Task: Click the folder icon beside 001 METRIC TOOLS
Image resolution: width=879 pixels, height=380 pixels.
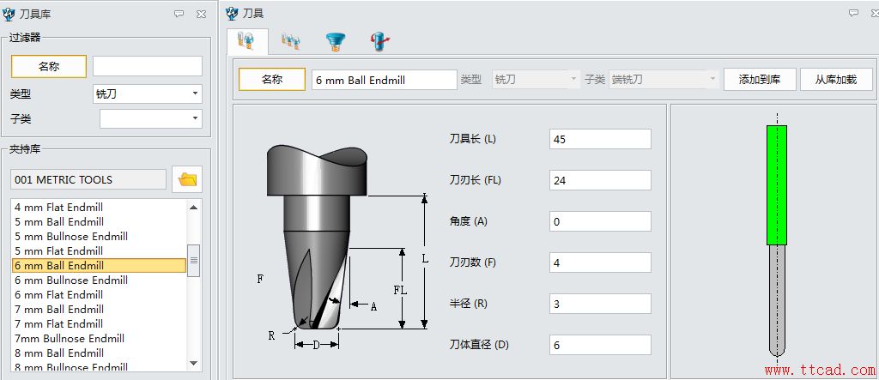Action: (x=187, y=179)
